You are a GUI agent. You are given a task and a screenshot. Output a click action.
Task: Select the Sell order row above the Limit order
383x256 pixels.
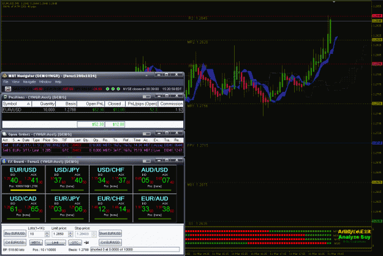93,145
